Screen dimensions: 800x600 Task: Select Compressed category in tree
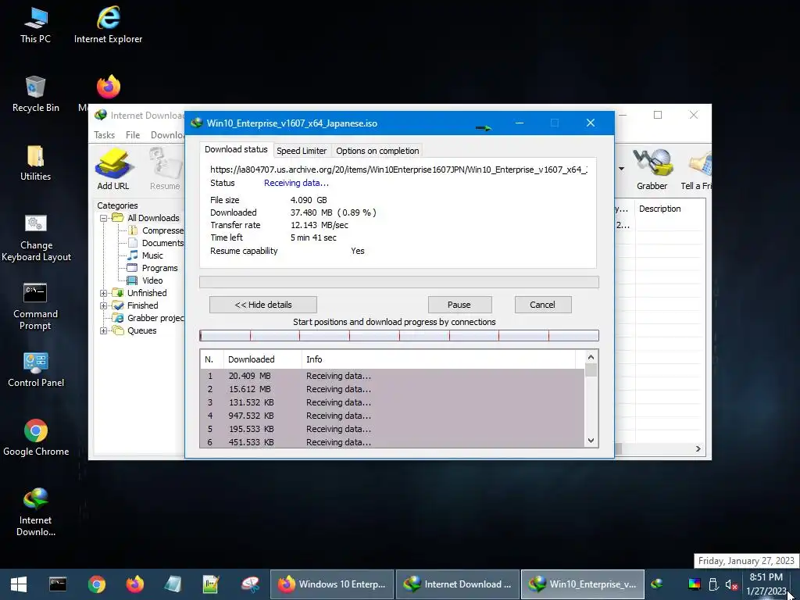(x=155, y=230)
